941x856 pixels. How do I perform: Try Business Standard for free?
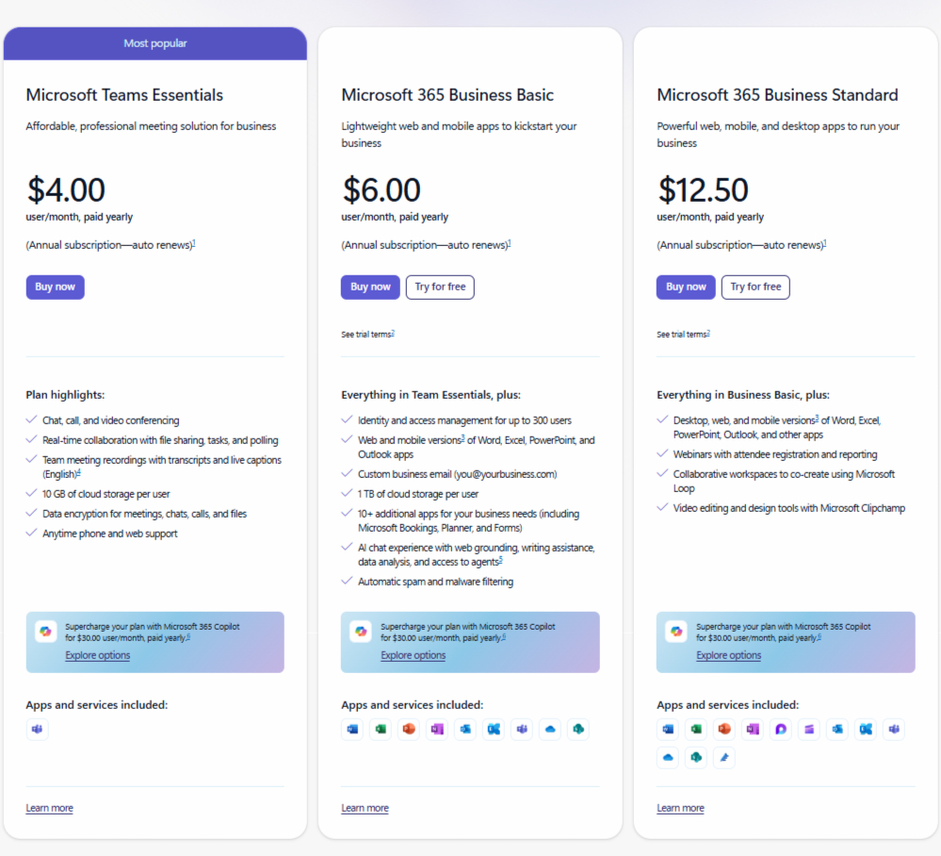click(755, 288)
